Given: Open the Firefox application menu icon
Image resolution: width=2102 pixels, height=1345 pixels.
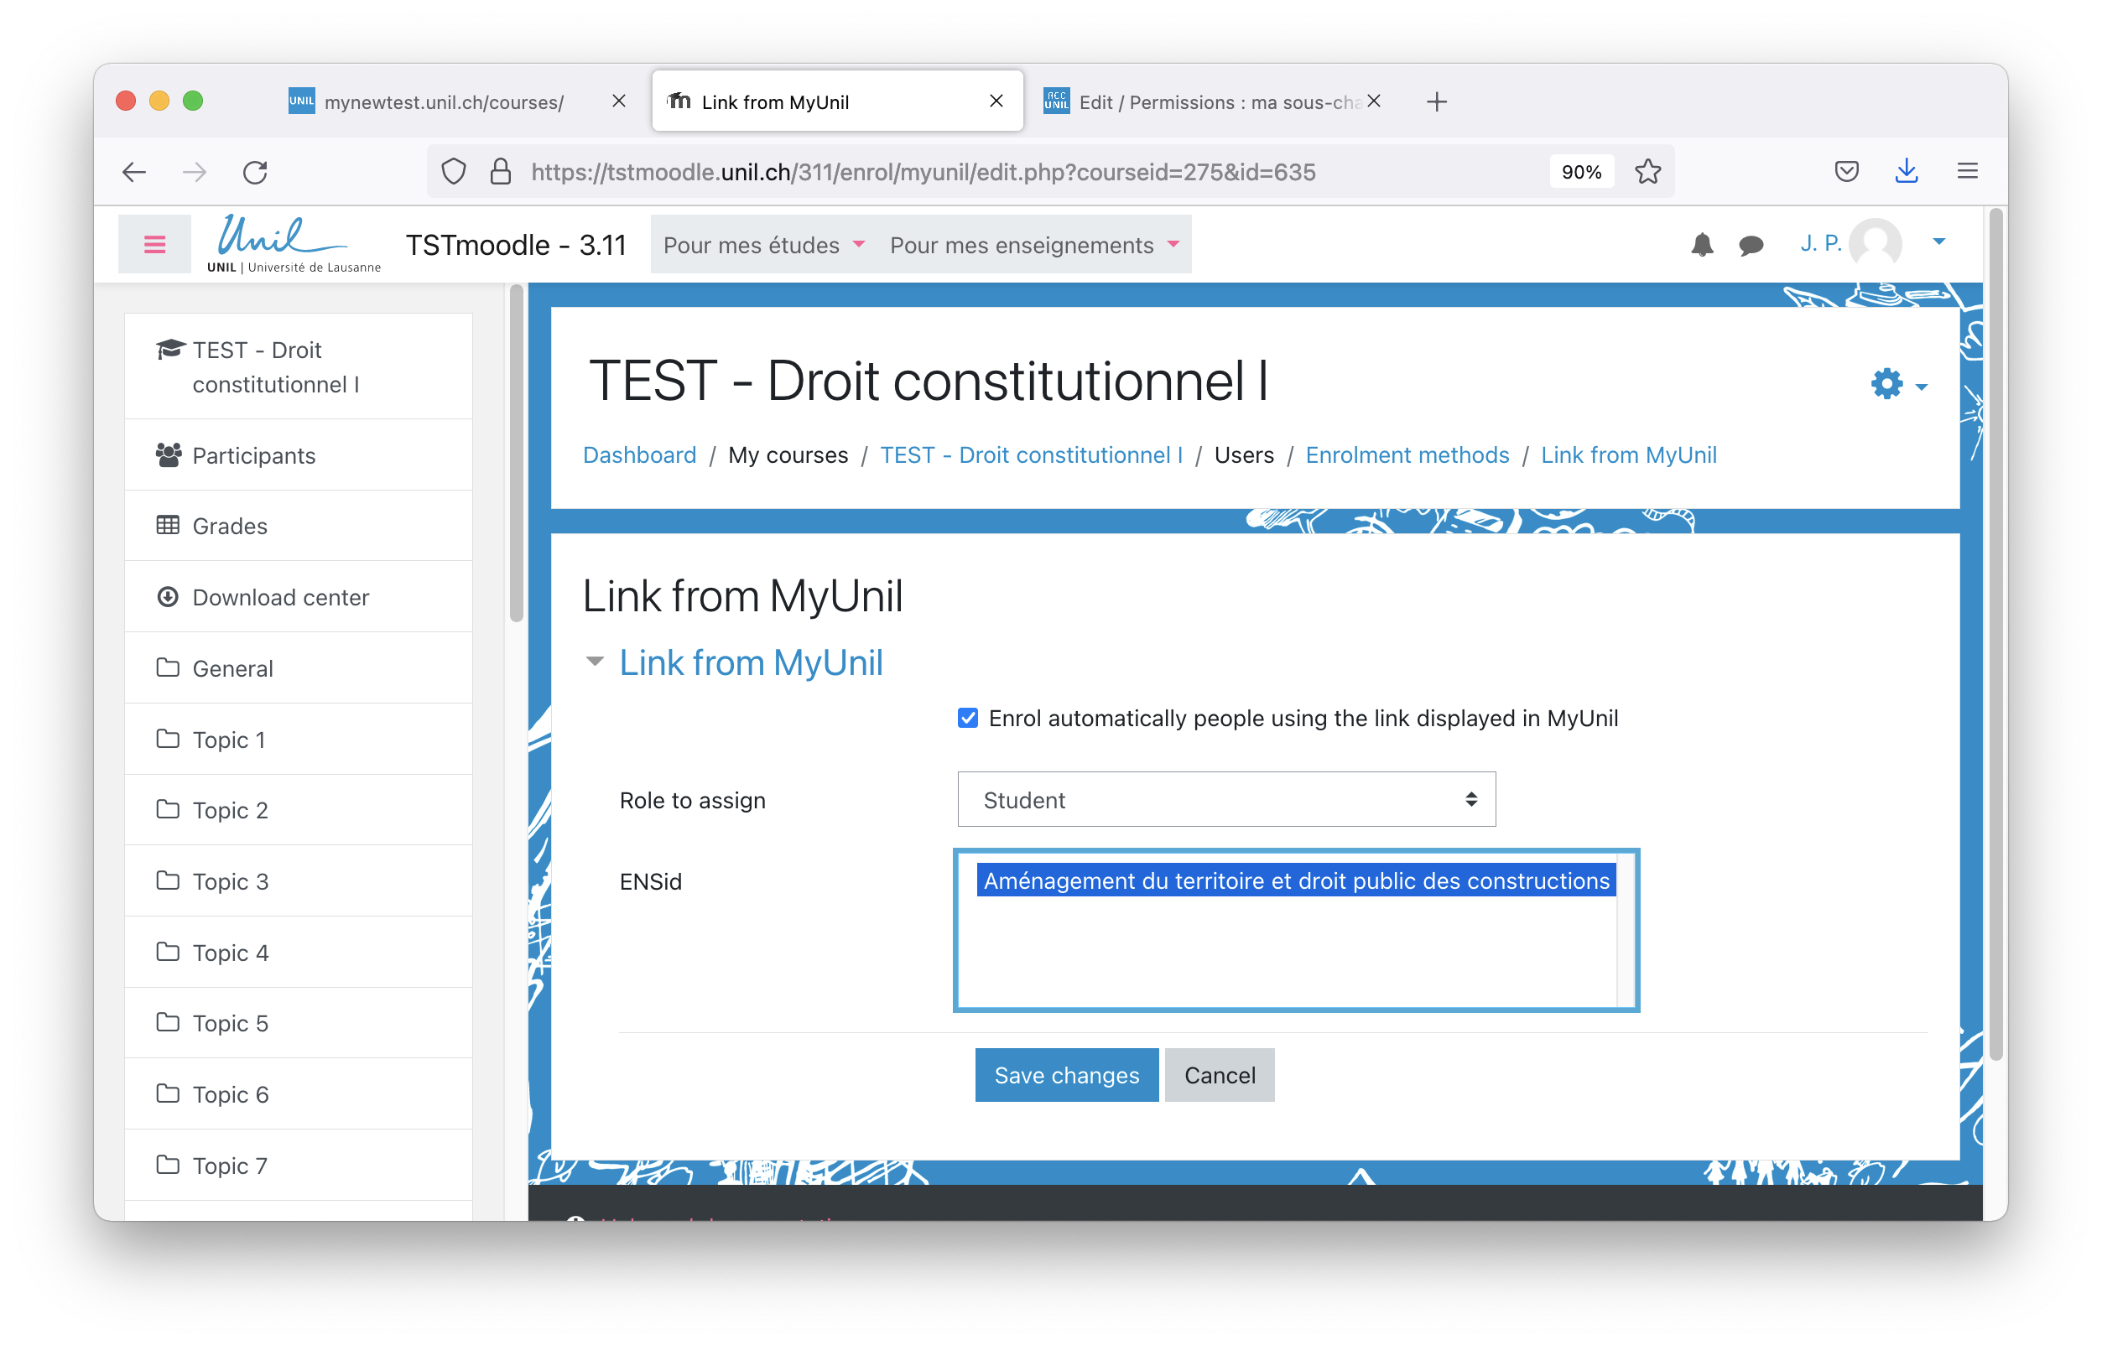Looking at the screenshot, I should click(1967, 172).
